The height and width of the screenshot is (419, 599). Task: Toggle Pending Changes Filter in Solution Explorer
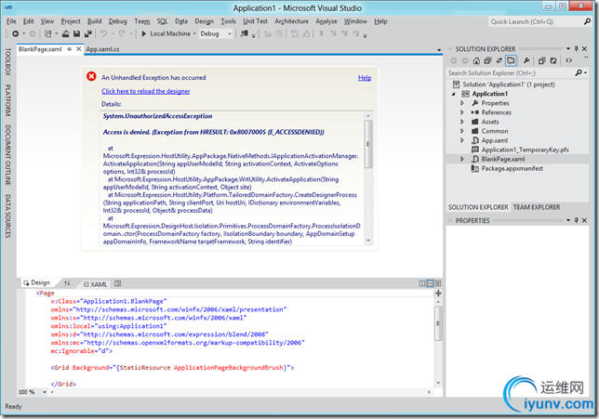[511, 60]
